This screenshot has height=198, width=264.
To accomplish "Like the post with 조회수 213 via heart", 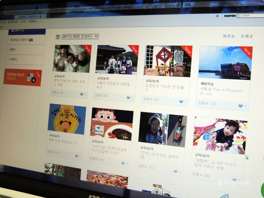I will [x=77, y=156].
